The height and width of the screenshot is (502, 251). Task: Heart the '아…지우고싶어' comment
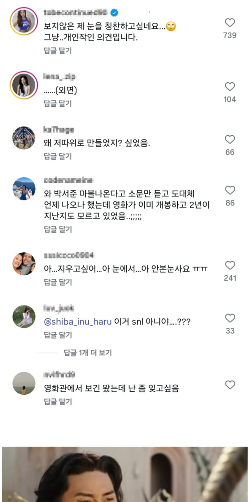[230, 266]
